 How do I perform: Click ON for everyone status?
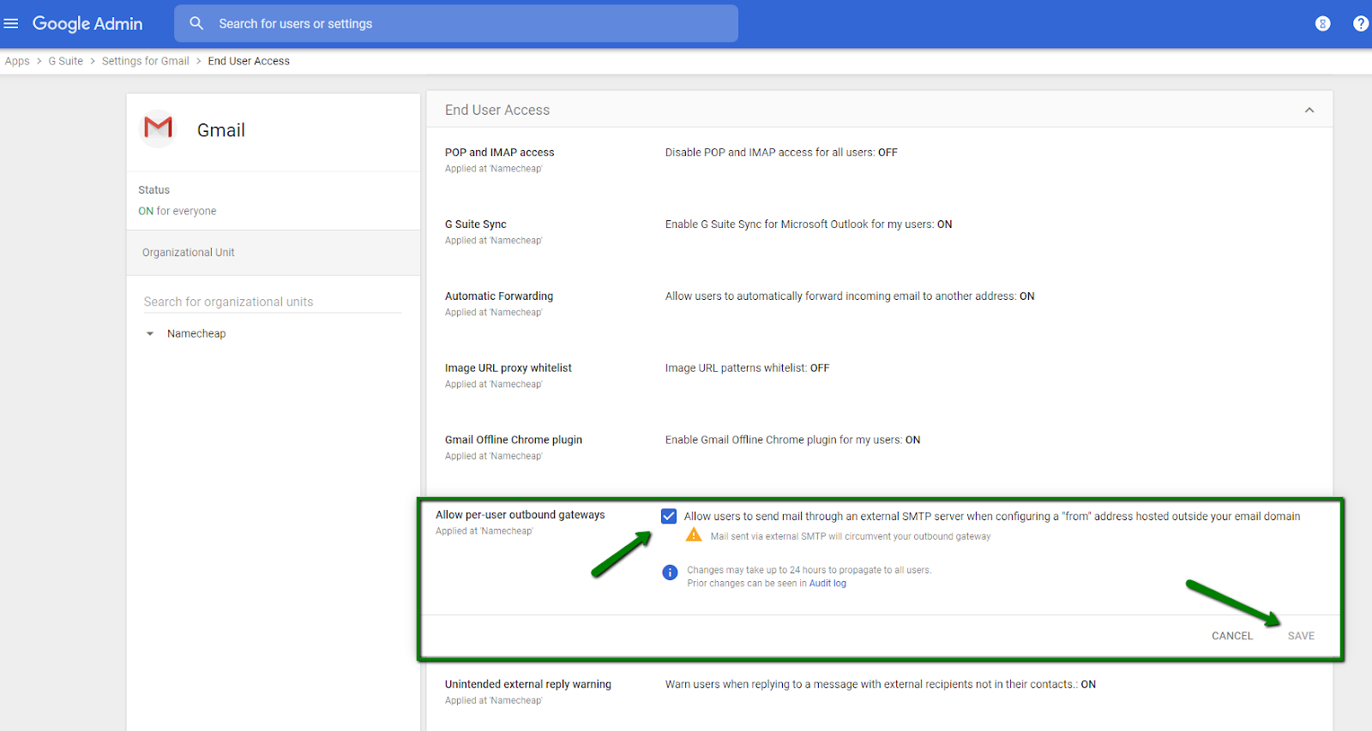click(178, 211)
